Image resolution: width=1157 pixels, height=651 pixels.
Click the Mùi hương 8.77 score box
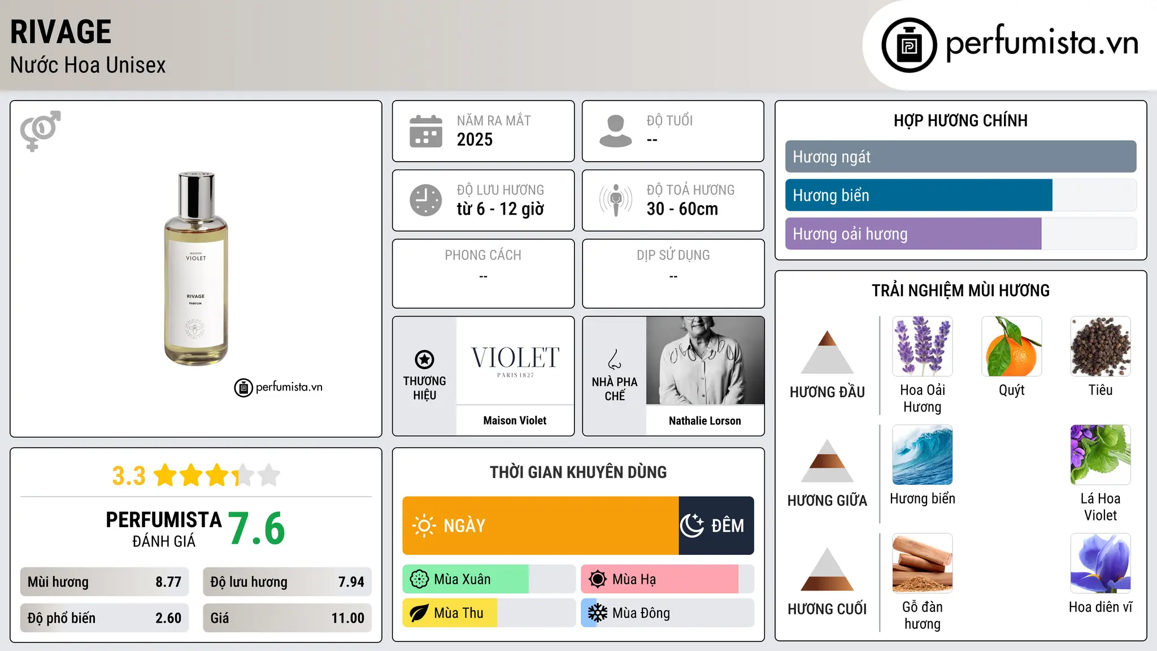[105, 582]
